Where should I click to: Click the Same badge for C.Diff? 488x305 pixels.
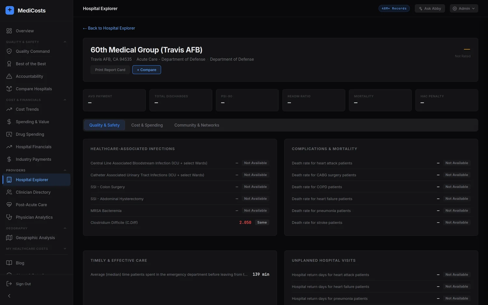tap(262, 223)
